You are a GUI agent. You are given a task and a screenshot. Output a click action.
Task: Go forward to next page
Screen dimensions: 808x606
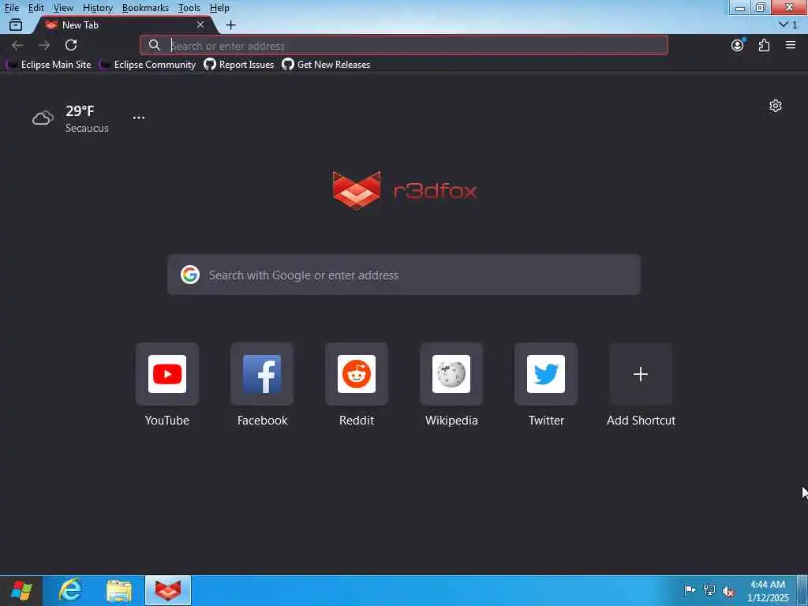pyautogui.click(x=44, y=45)
